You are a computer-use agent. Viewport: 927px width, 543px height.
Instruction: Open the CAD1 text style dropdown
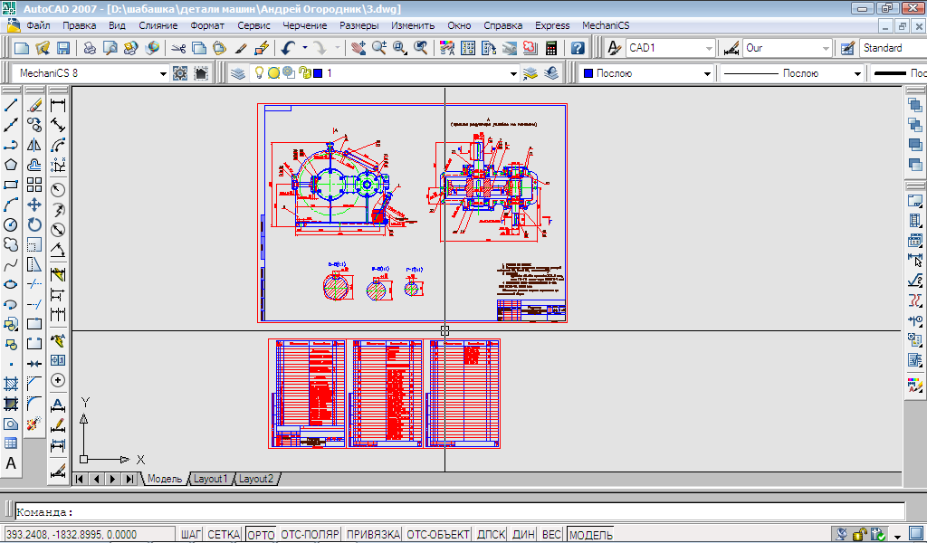709,49
